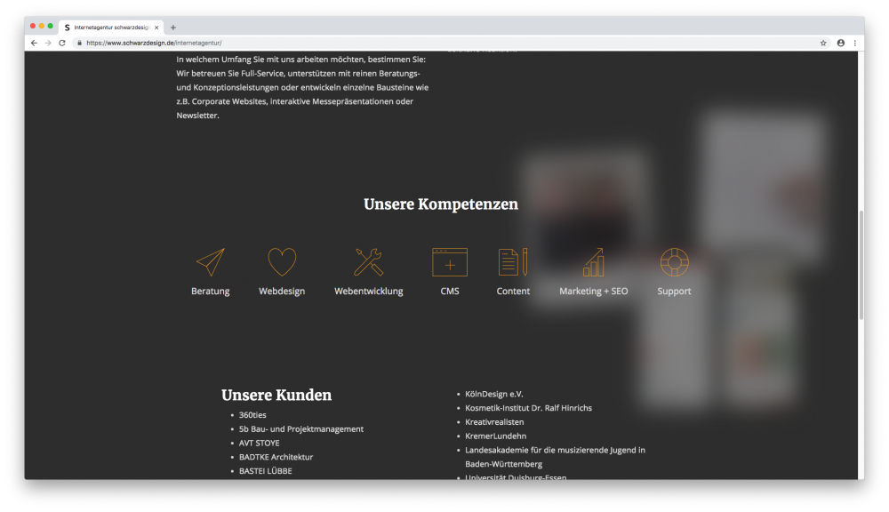The image size is (889, 512).
Task: Select the CMS window icon
Action: pyautogui.click(x=449, y=262)
